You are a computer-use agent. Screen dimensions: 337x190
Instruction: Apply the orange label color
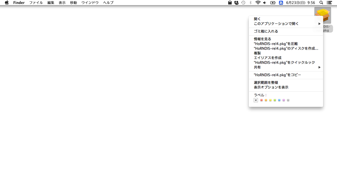point(266,100)
